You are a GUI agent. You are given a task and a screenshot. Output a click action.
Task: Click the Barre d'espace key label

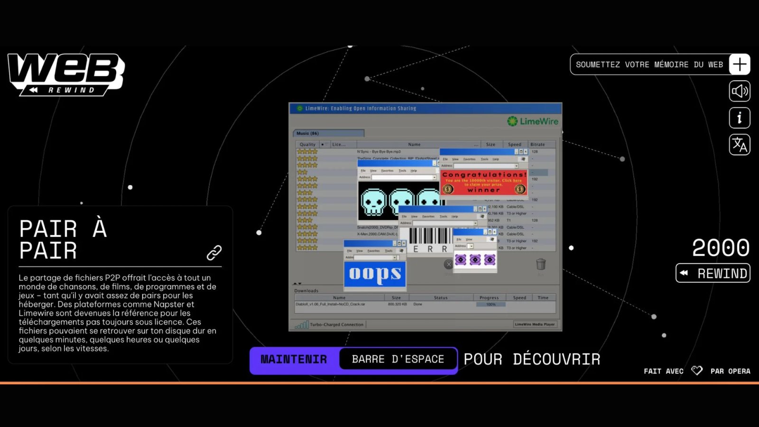coord(398,359)
